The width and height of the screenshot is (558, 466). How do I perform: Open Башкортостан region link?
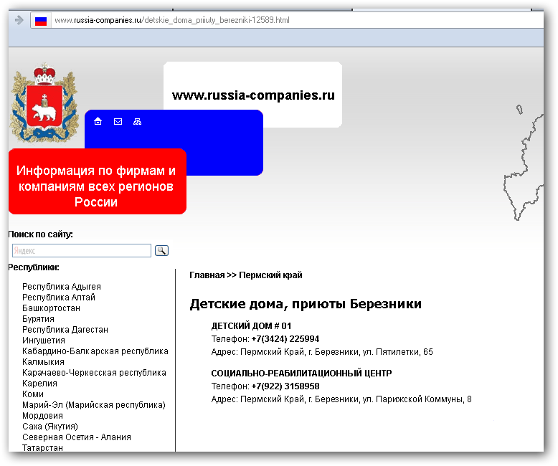click(x=51, y=308)
